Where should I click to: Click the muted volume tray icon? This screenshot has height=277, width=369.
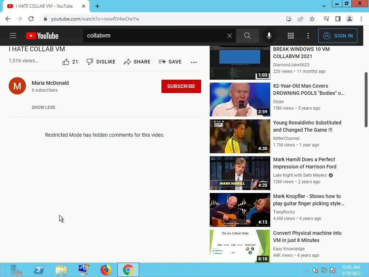(x=315, y=270)
